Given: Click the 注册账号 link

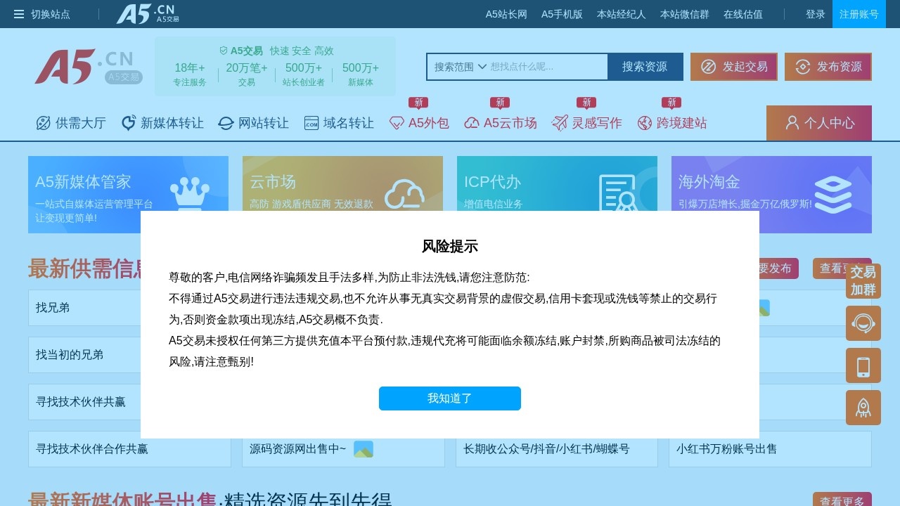Looking at the screenshot, I should point(859,14).
